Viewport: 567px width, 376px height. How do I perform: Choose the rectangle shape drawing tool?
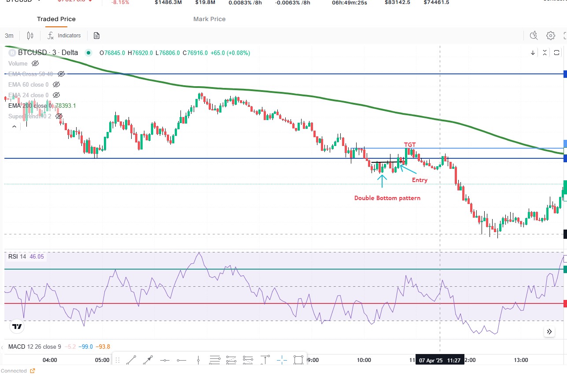(x=298, y=360)
